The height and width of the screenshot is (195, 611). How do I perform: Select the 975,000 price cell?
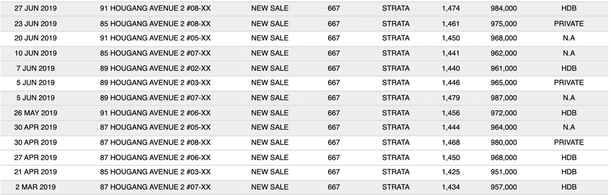(504, 23)
